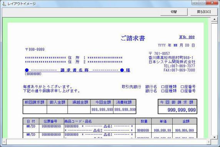Click the horizontal scrollbar left arrow
The image size is (220, 147).
pos(4,142)
